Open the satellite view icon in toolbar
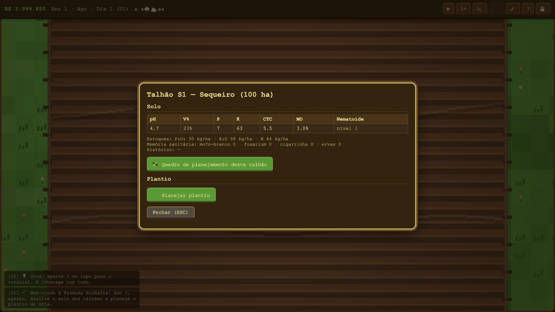 click(x=513, y=9)
